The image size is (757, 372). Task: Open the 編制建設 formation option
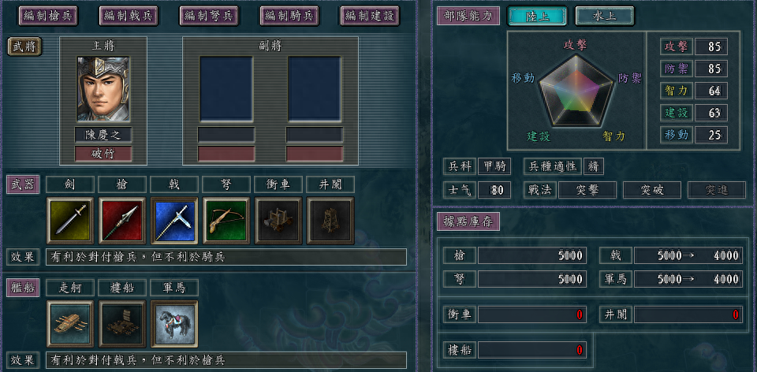(x=370, y=16)
